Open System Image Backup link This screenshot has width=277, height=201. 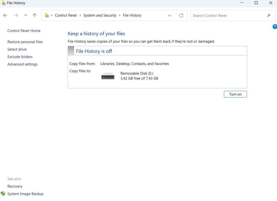pos(25,194)
